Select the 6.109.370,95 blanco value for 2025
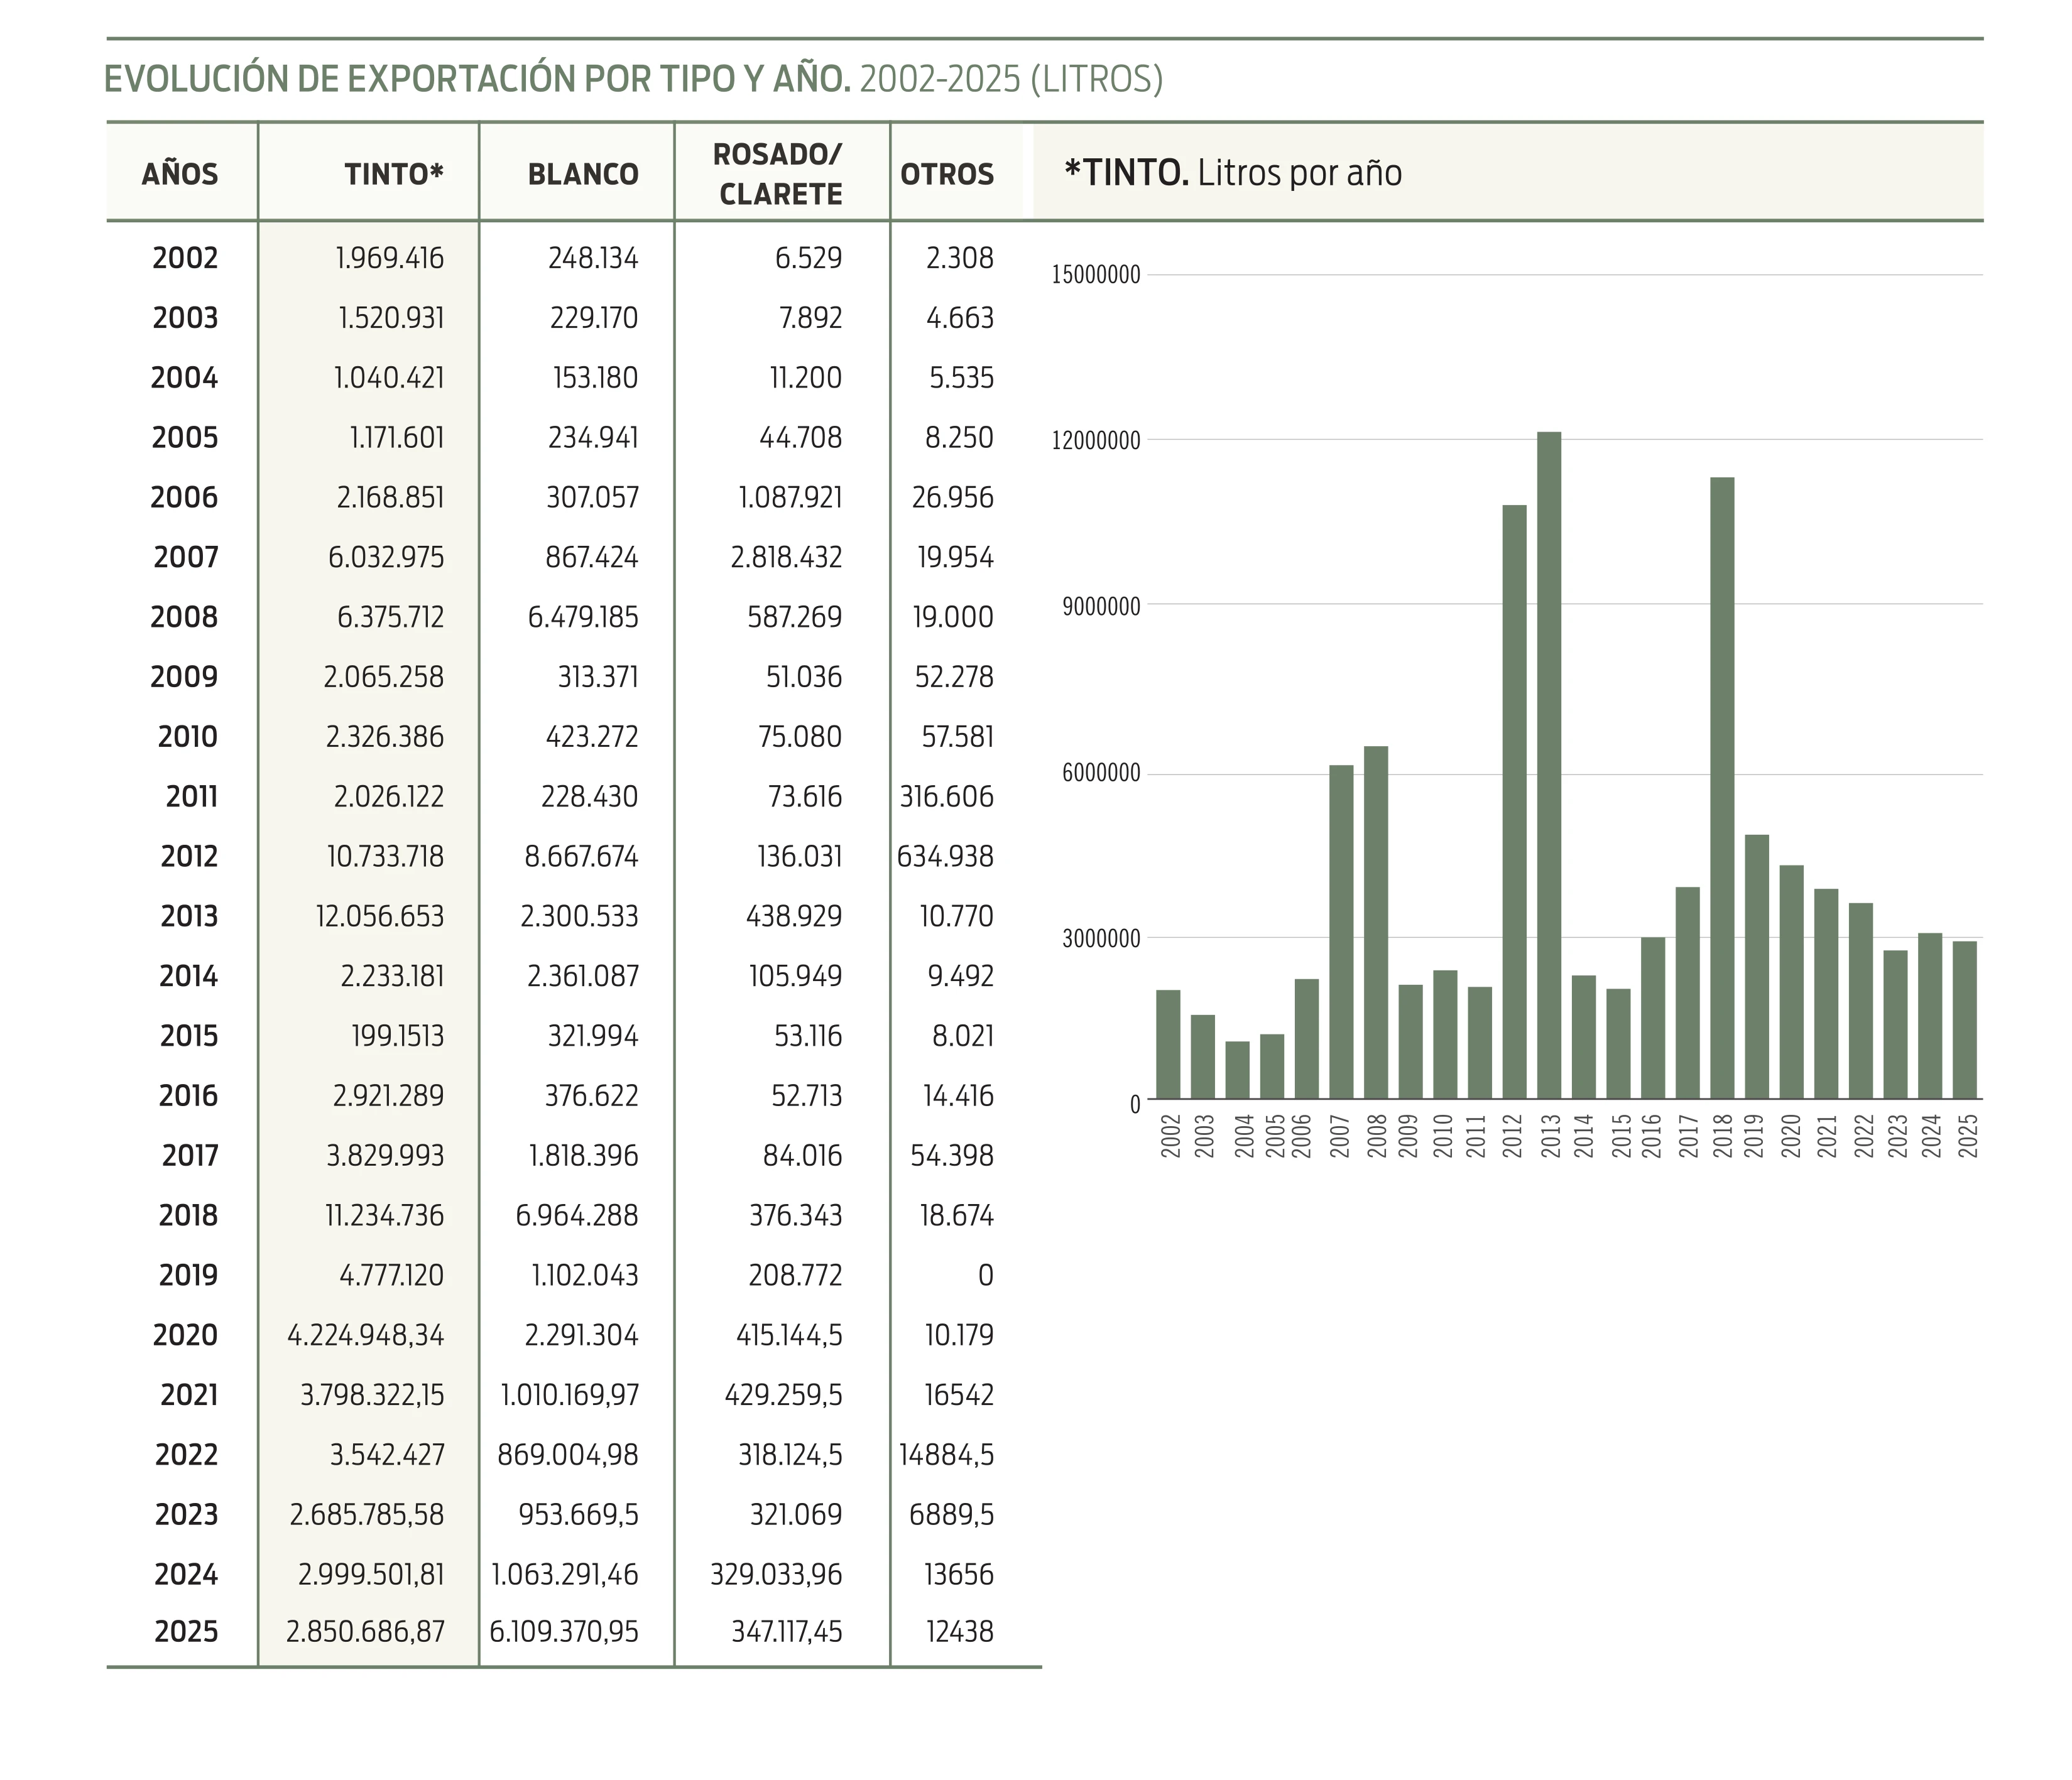The image size is (2072, 1780). pyautogui.click(x=564, y=1632)
